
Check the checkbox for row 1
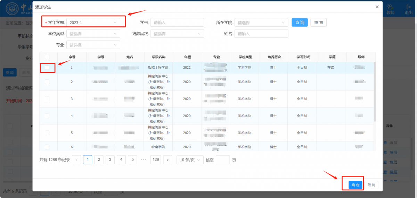click(x=47, y=68)
